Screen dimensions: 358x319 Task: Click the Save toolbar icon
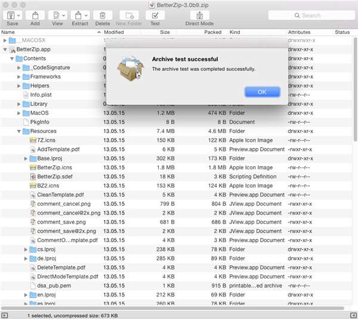click(11, 15)
